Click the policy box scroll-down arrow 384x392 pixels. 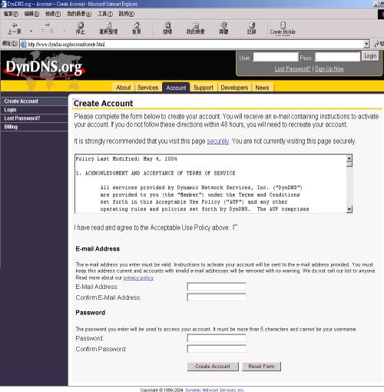click(x=349, y=210)
